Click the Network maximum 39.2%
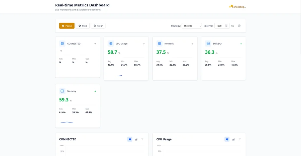This screenshot has height=156, width=301. 186,65
